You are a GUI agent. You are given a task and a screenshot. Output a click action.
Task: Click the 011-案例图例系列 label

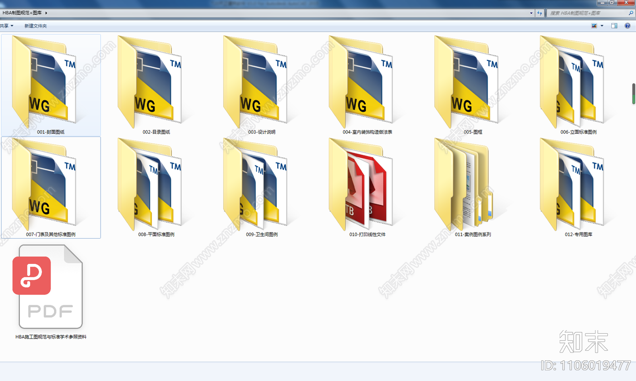(473, 235)
